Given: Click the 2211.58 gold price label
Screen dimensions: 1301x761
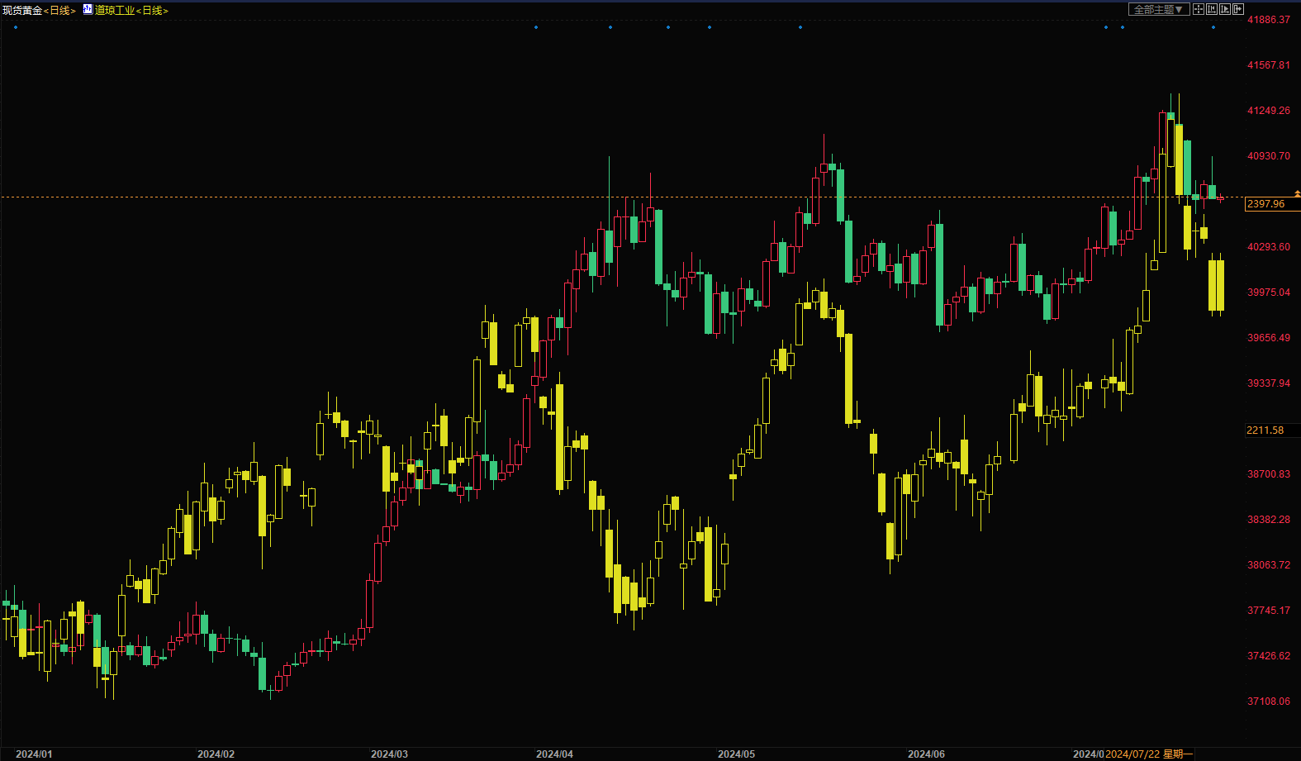Looking at the screenshot, I should (x=1265, y=430).
